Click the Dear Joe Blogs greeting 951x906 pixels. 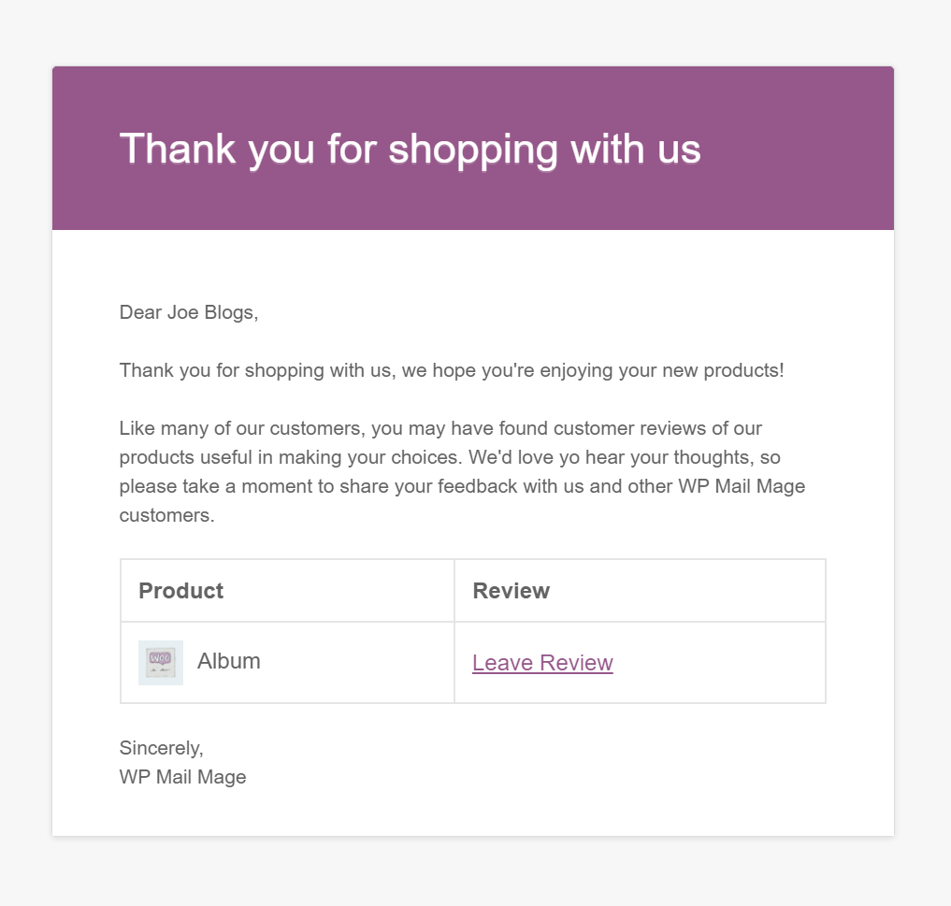coord(189,312)
